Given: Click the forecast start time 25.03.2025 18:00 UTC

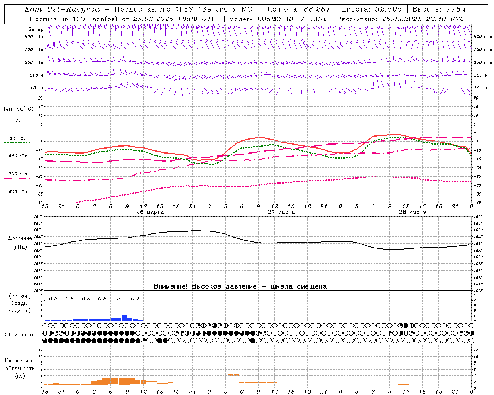Looking at the screenshot, I should coord(174,19).
